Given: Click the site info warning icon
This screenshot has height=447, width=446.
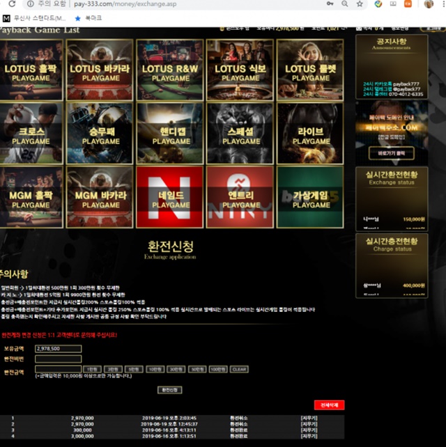Looking at the screenshot, I should click(31, 3).
